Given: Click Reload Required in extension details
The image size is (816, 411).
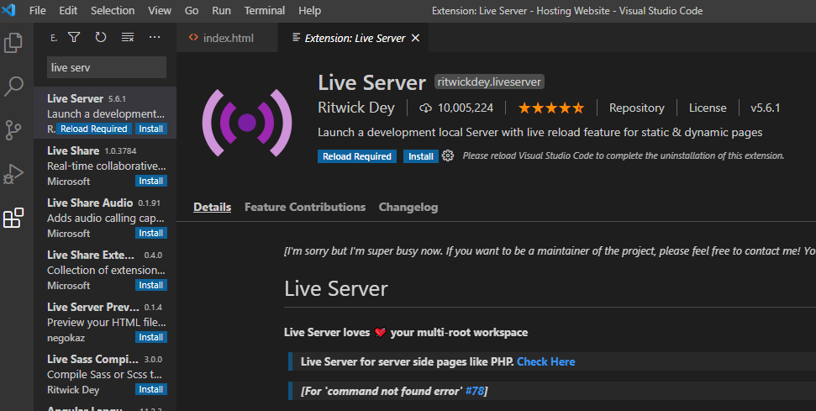Looking at the screenshot, I should click(357, 156).
